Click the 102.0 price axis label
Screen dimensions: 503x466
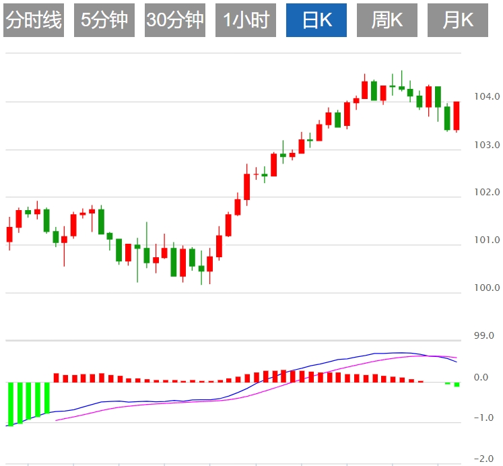click(x=486, y=193)
